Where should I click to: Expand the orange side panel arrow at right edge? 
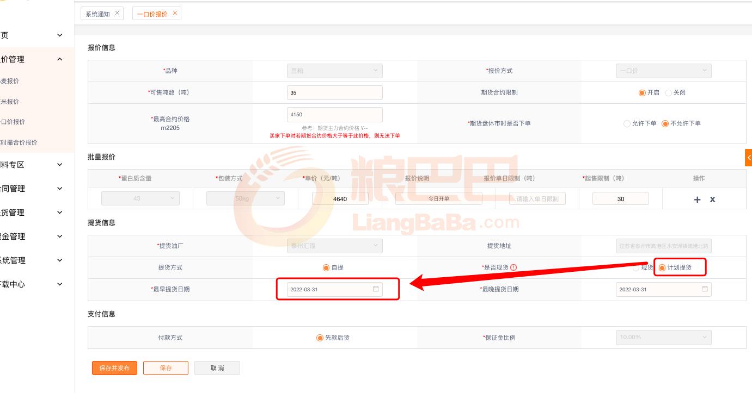[748, 157]
